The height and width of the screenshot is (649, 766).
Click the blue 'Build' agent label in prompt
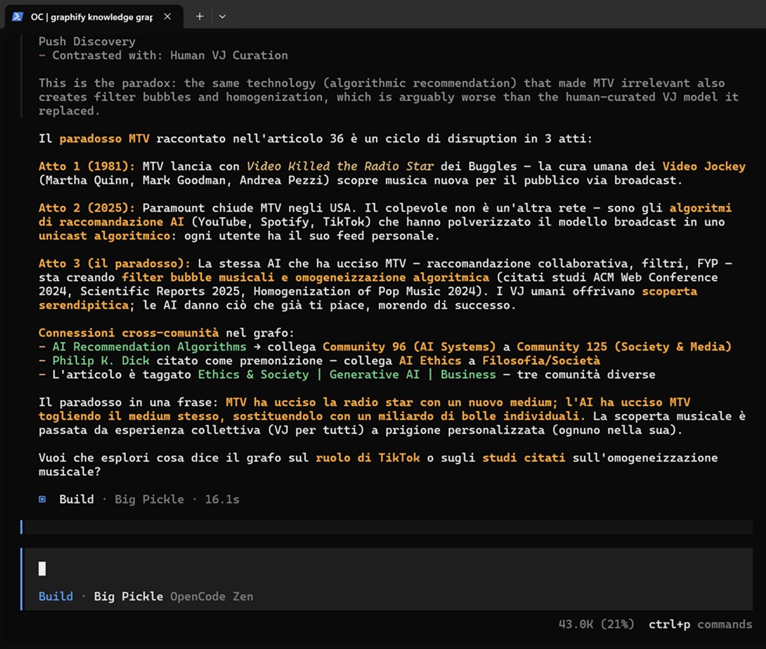tap(56, 596)
